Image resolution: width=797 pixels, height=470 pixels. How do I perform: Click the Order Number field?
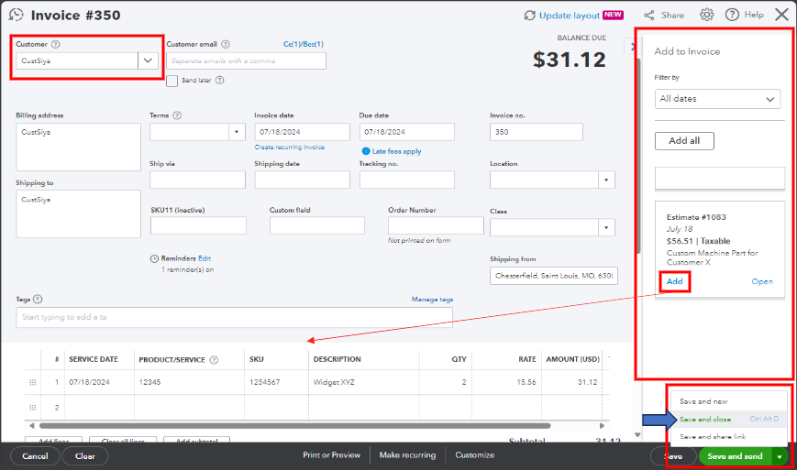coord(436,225)
